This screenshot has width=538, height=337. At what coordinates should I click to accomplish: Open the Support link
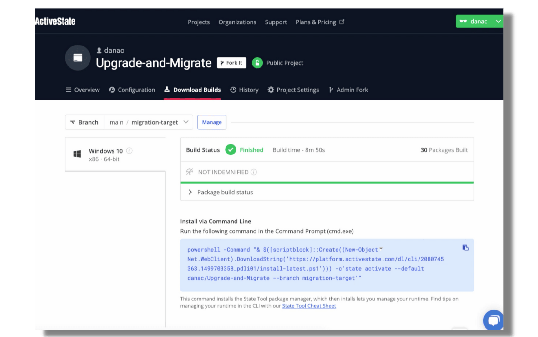point(276,22)
